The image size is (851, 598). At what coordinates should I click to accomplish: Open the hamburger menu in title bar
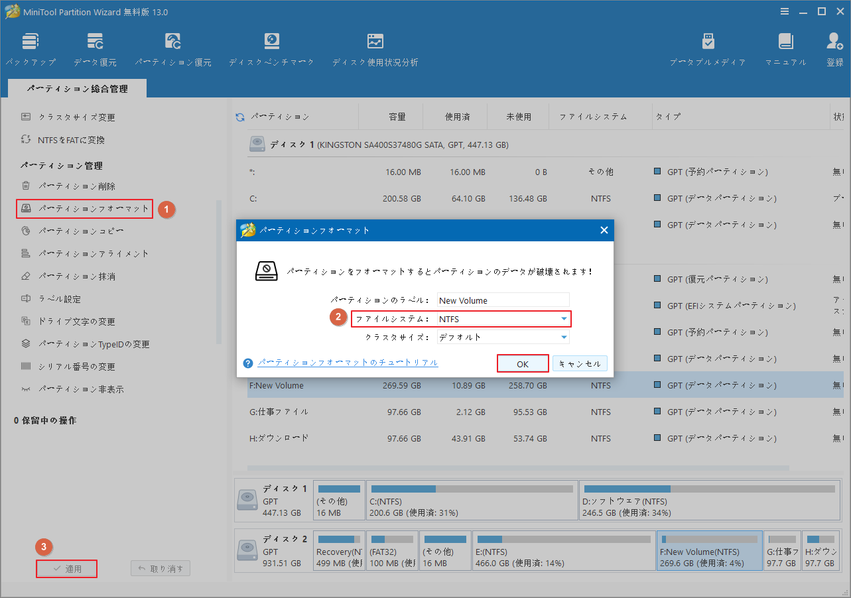click(785, 11)
